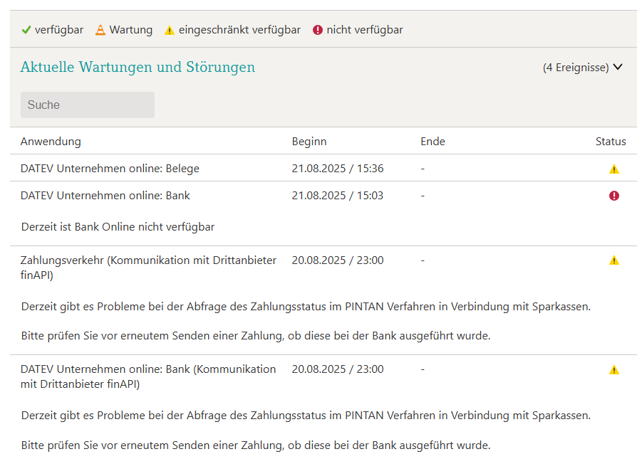Toggle the '(4 Ereignisse)' events expander
Image resolution: width=642 pixels, height=459 pixels.
(x=576, y=68)
